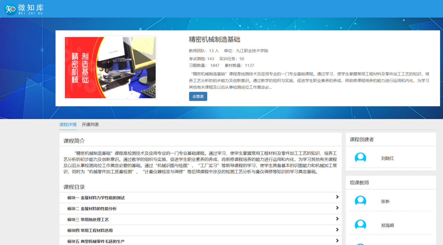The image size is (443, 245).
Task: Click avatar icon of creator 刘晓红
Action: pyautogui.click(x=361, y=158)
